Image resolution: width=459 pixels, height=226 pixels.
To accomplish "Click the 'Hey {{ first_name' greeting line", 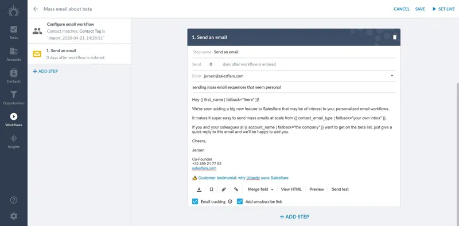I will point(225,100).
